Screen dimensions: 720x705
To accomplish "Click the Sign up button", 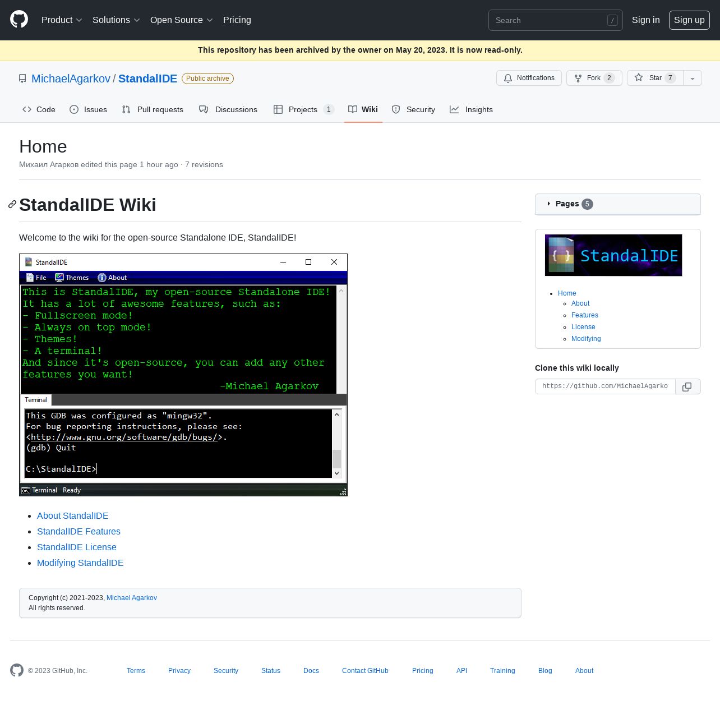I will click(689, 20).
